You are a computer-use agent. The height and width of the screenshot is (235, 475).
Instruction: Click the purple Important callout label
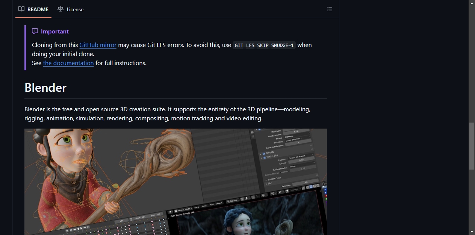point(50,32)
